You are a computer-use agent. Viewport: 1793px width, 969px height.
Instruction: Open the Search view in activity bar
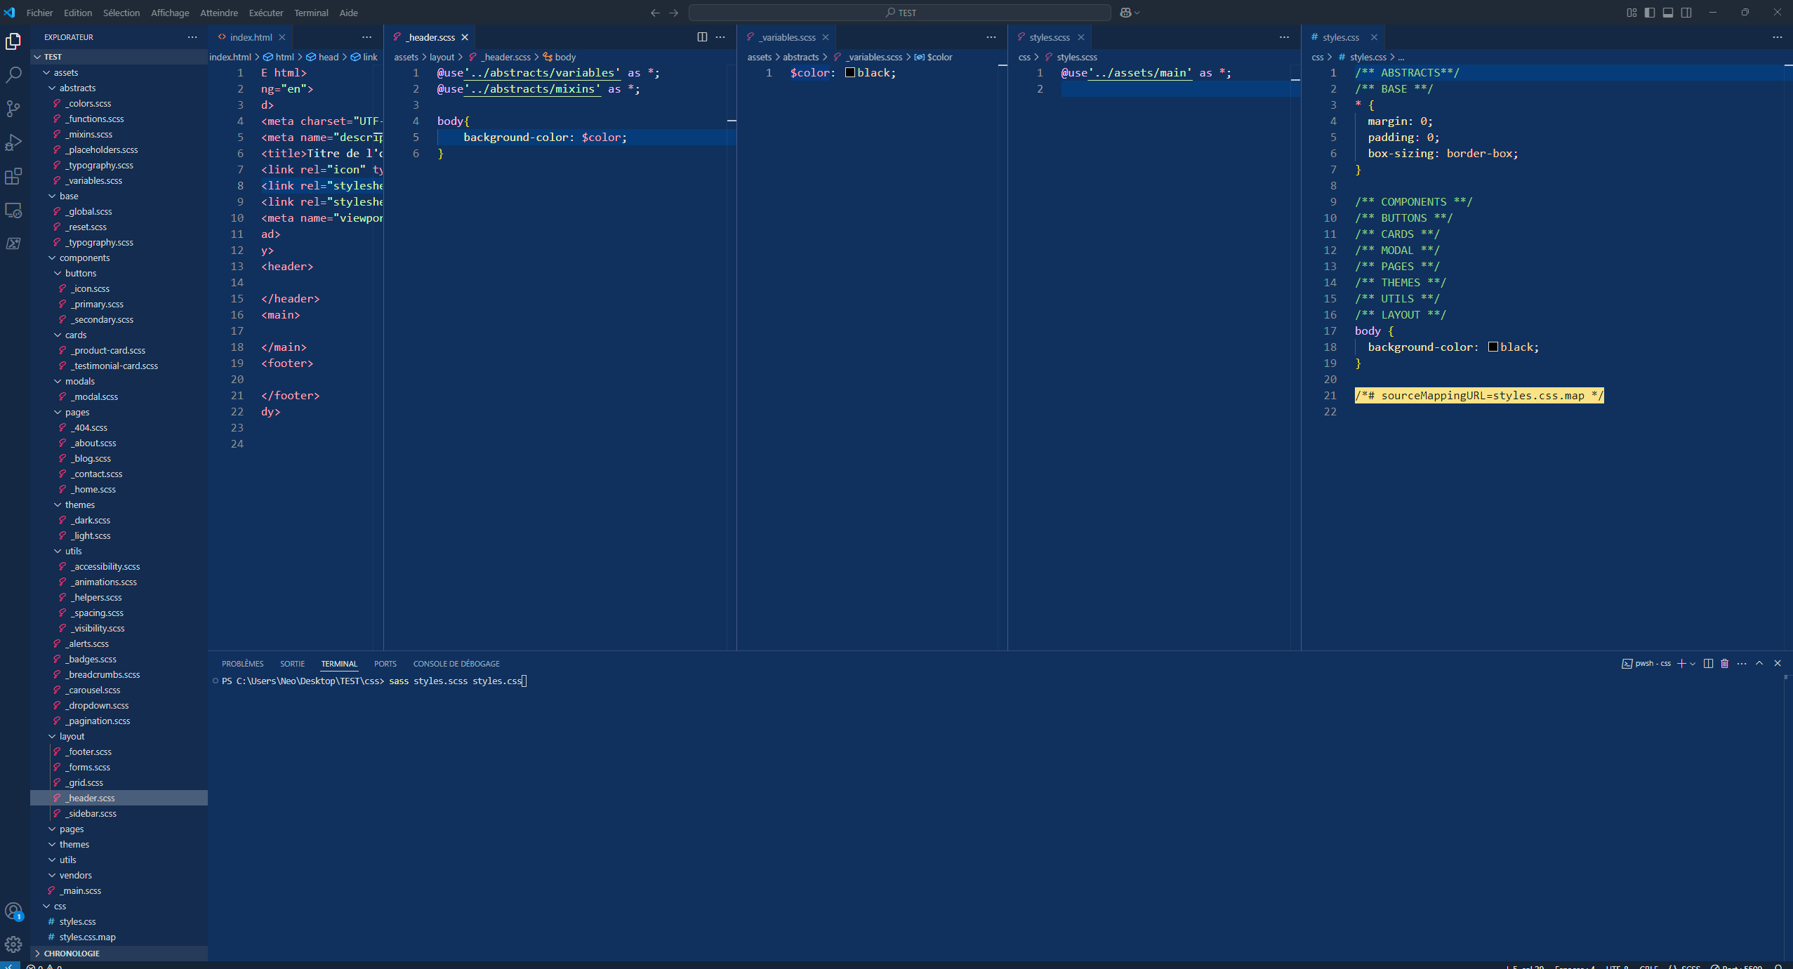point(13,75)
